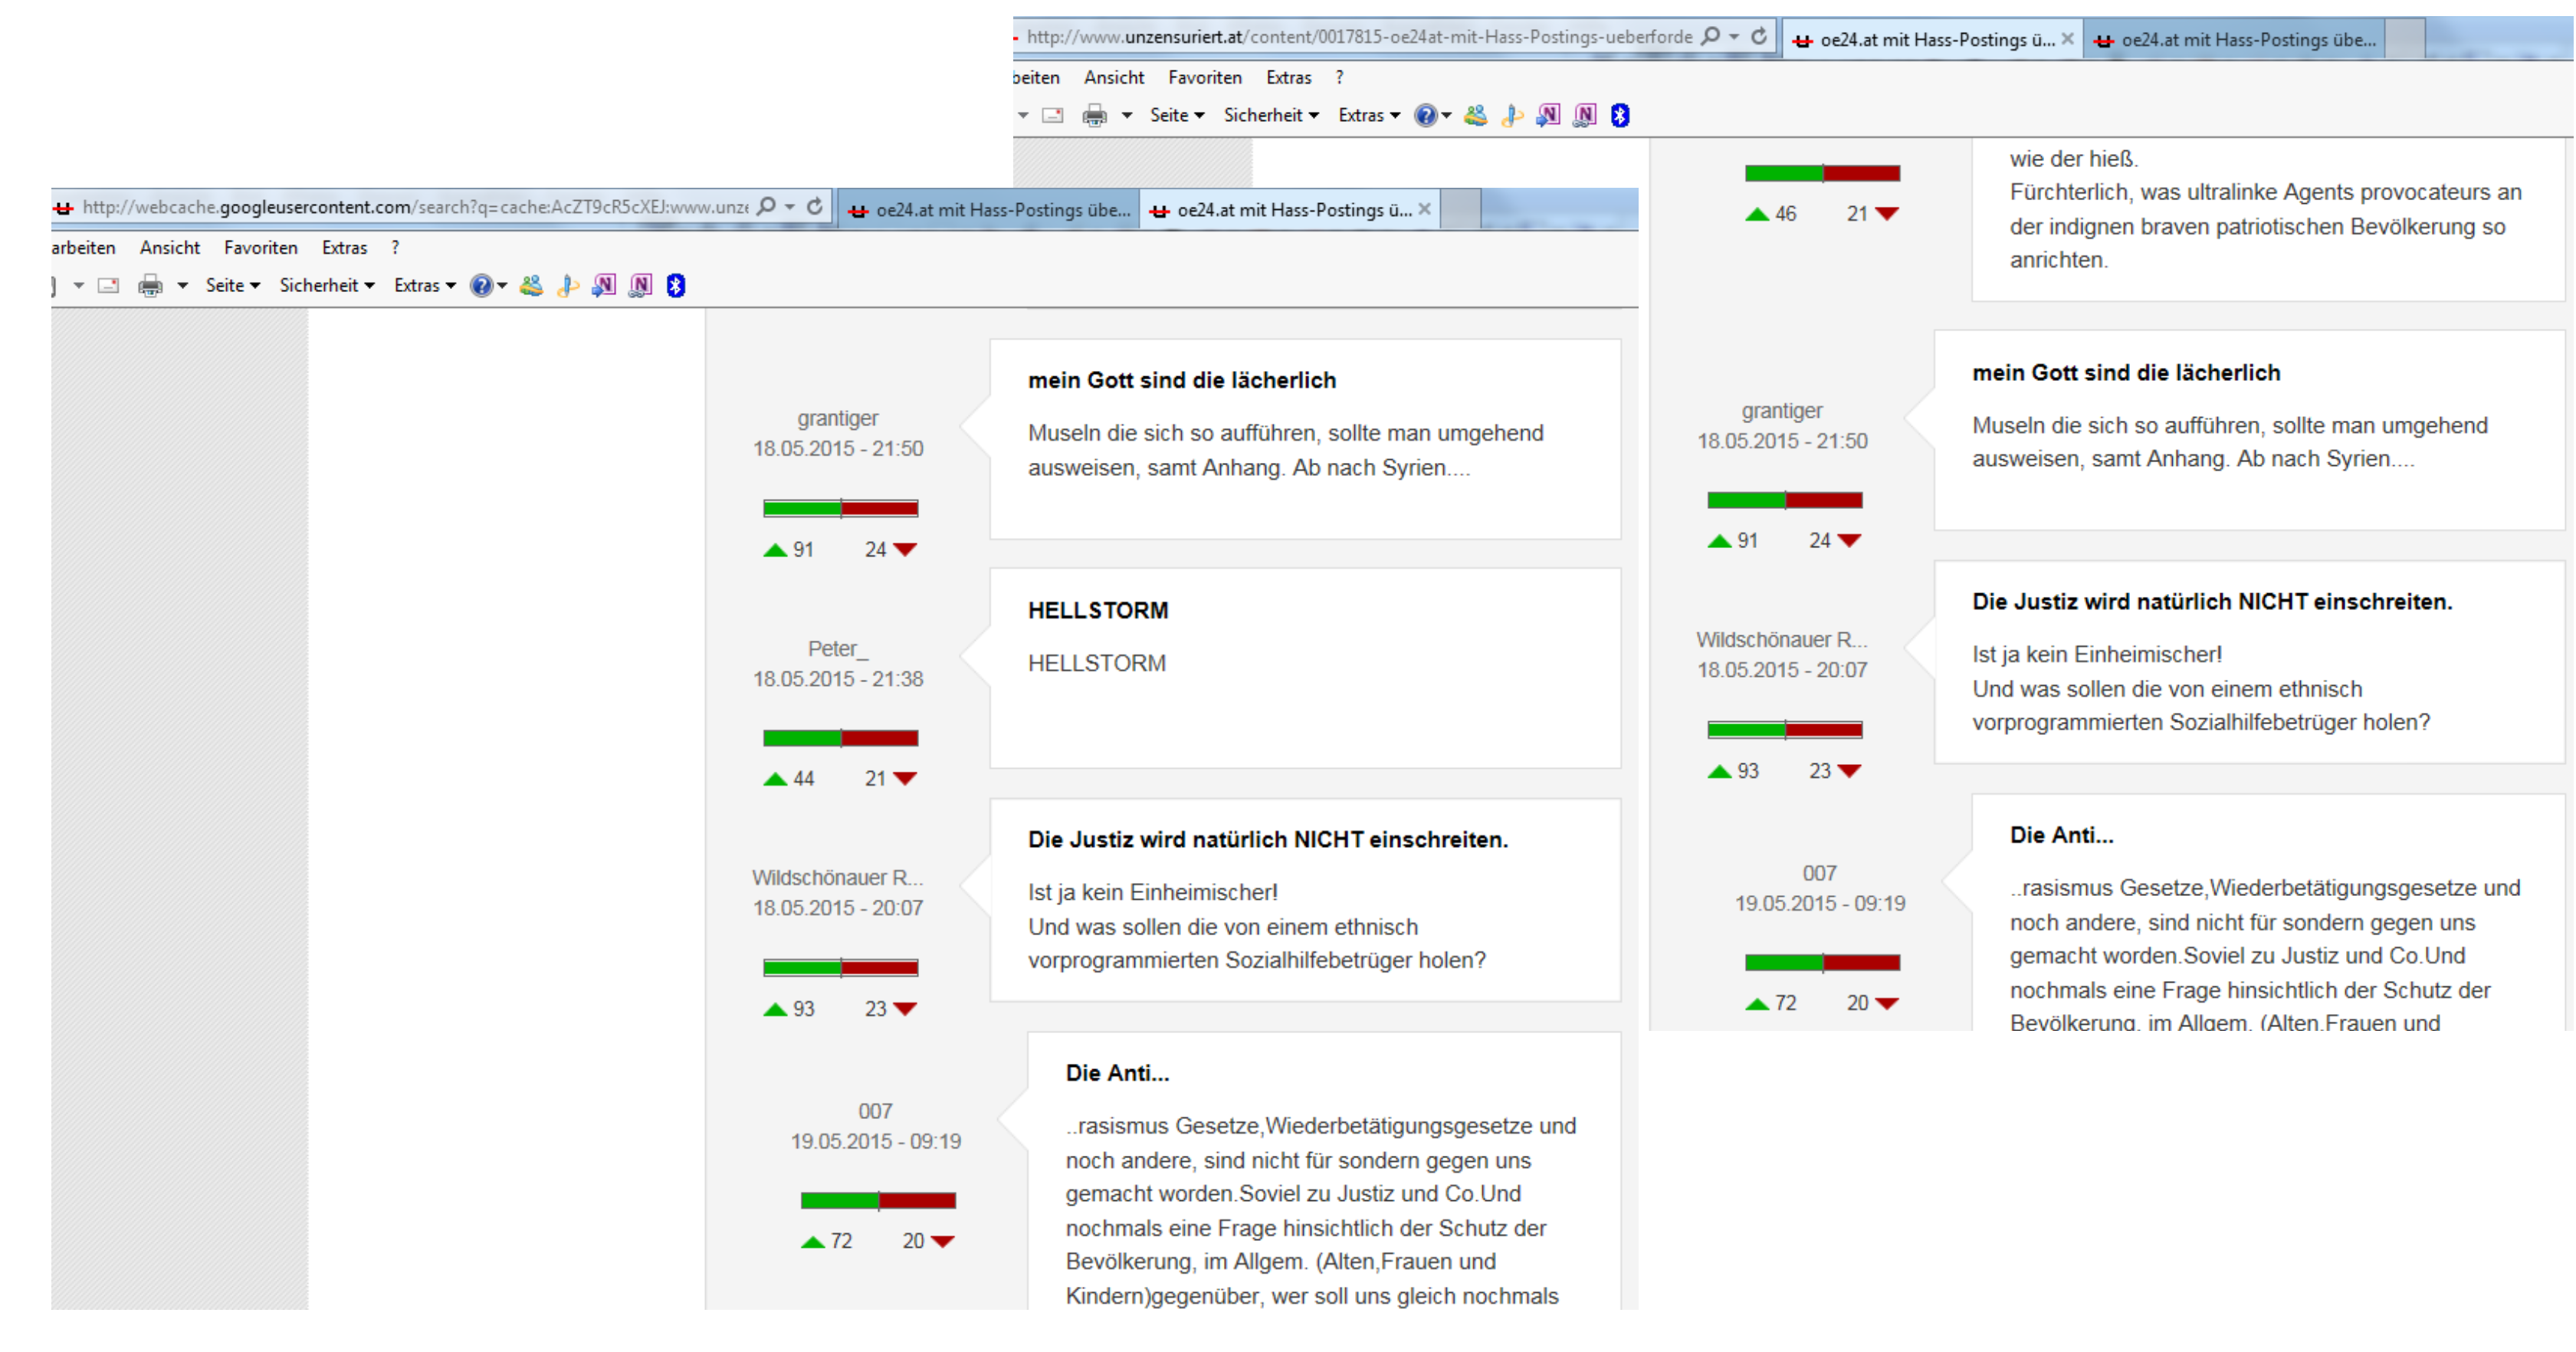The image size is (2576, 1352).
Task: Downvote Peter_ comment with red arrow
Action: point(905,779)
